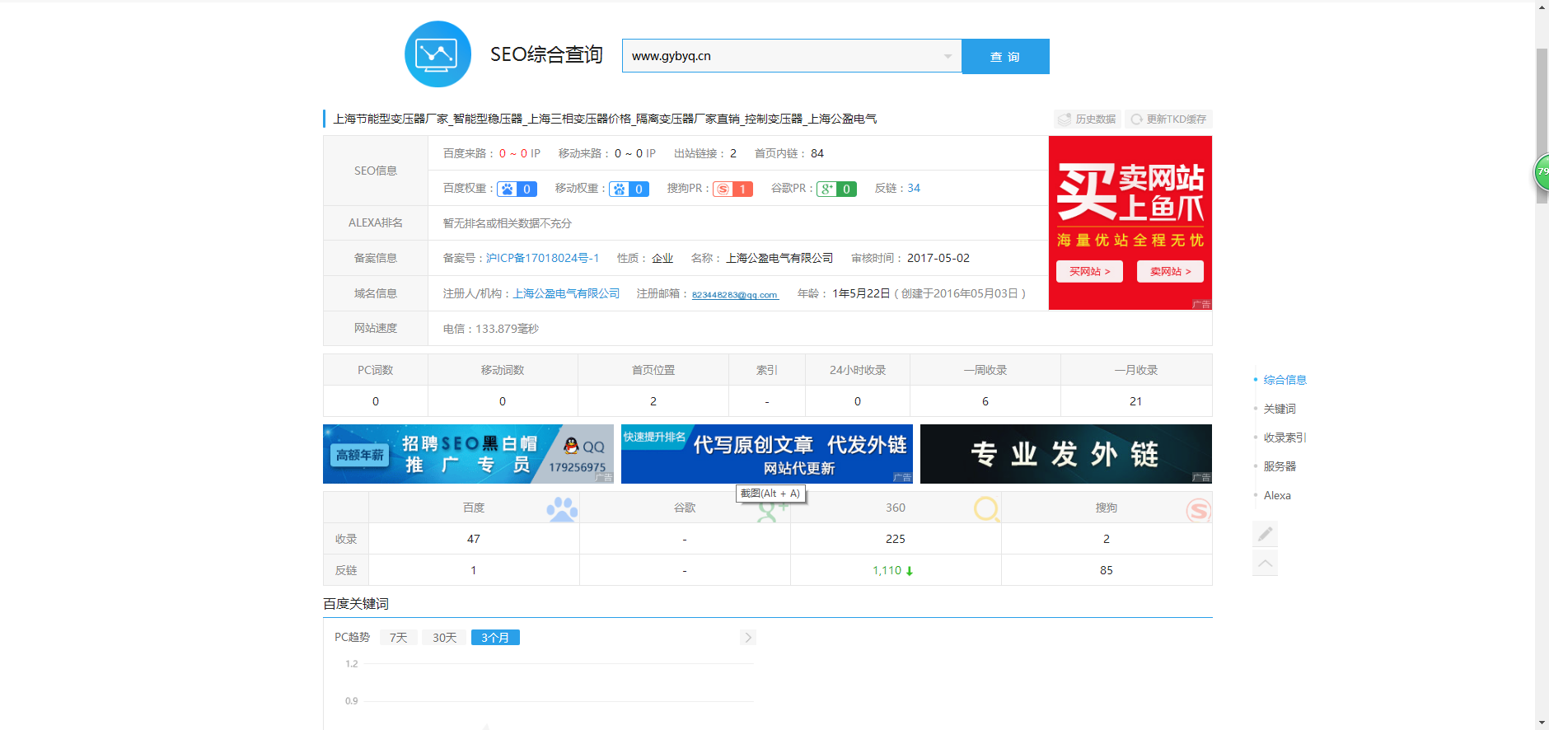Click the 企业 property link
Viewport: 1549px width, 730px height.
(x=662, y=258)
